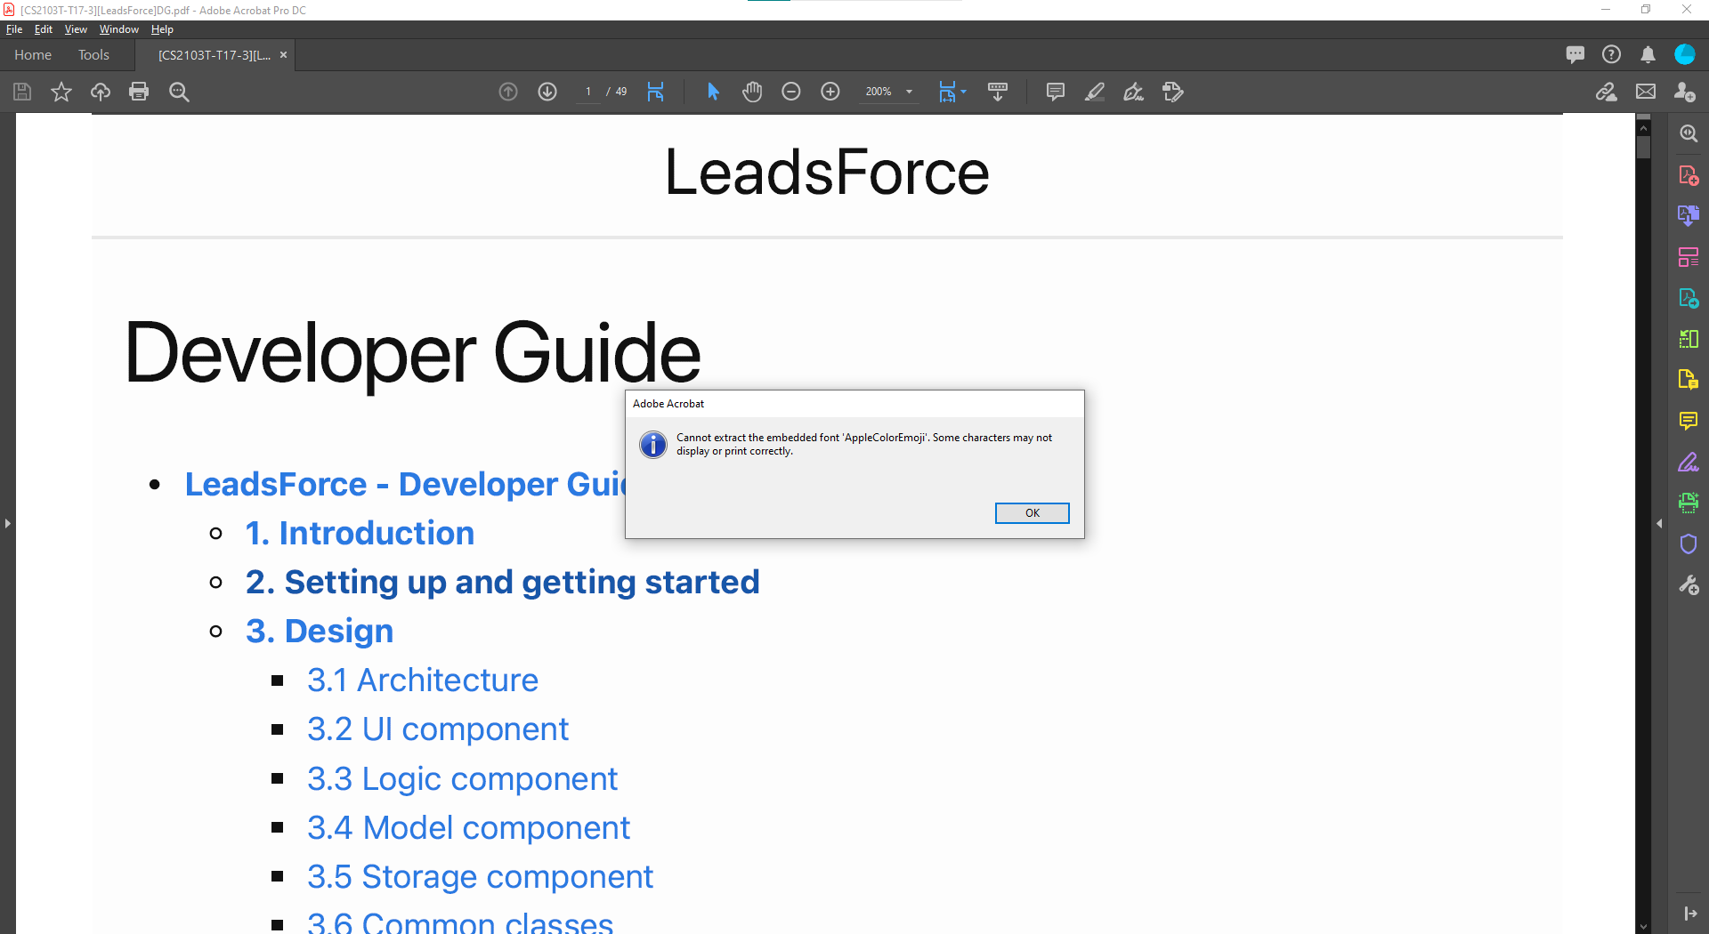Screen dimensions: 1709x934
Task: Click the share with others person icon
Action: coord(1685,92)
